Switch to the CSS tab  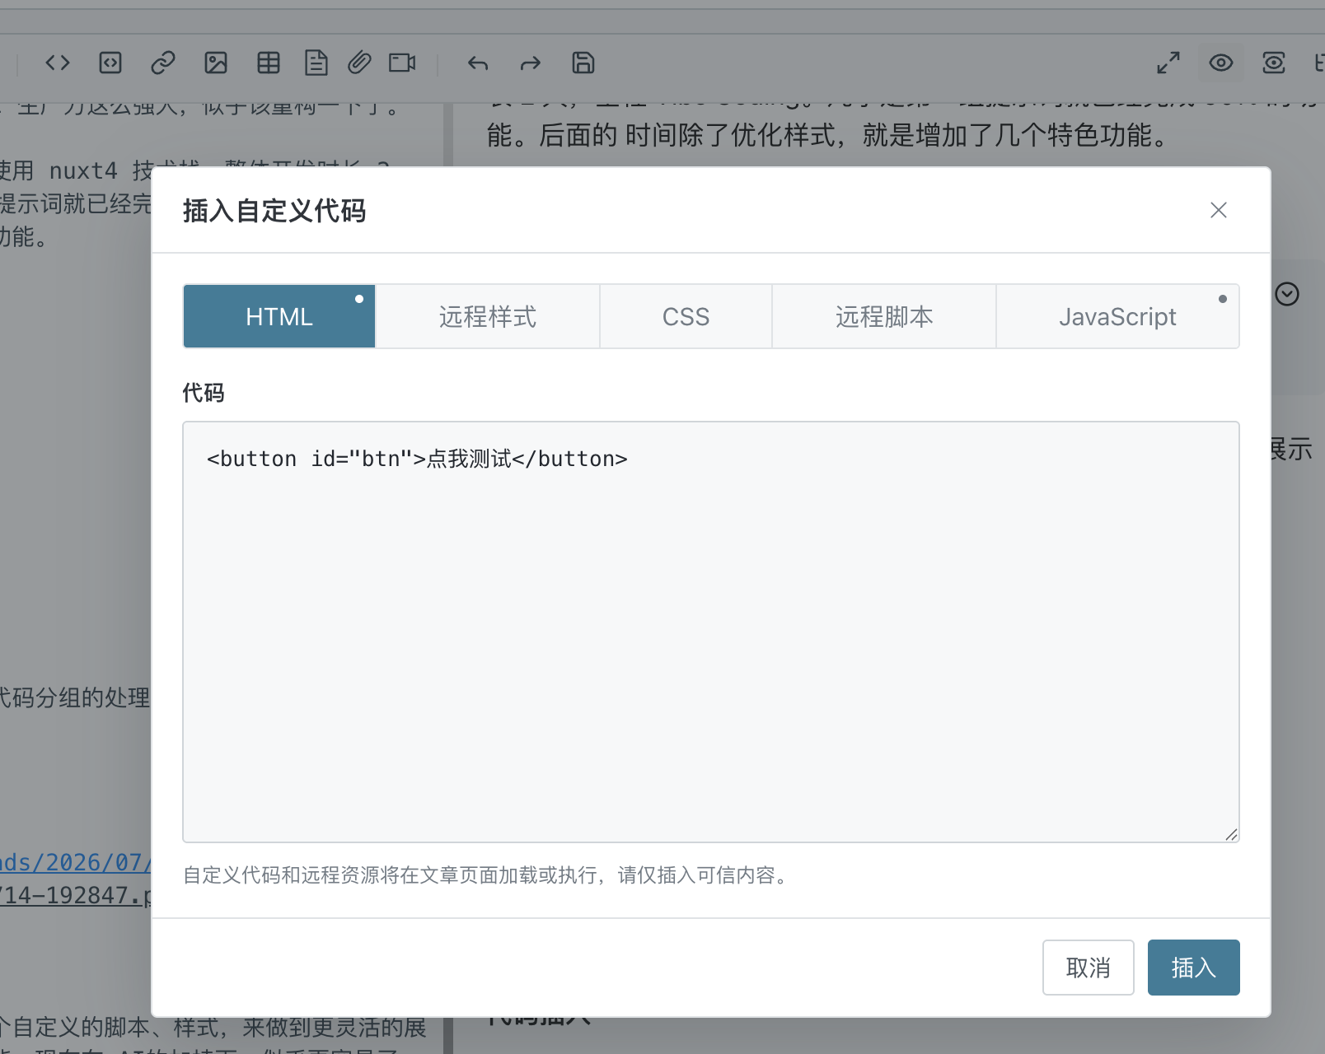pos(686,316)
